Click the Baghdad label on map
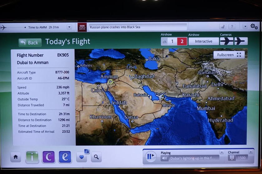Image resolution: width=262 pixels, height=174 pixels. [x=144, y=76]
